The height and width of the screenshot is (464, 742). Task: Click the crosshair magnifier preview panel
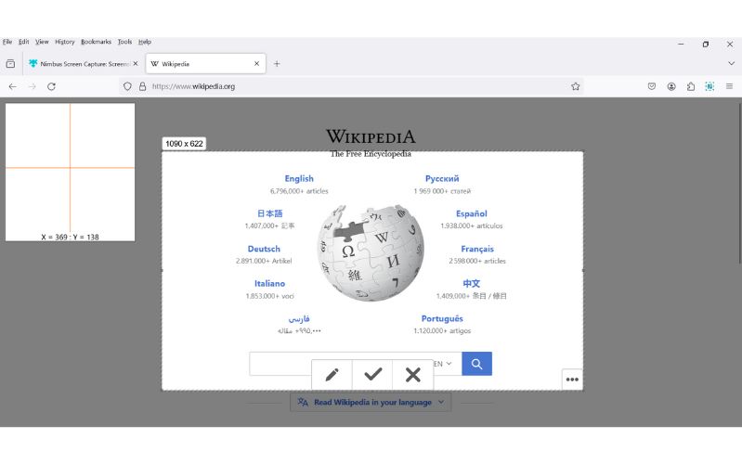tap(70, 173)
